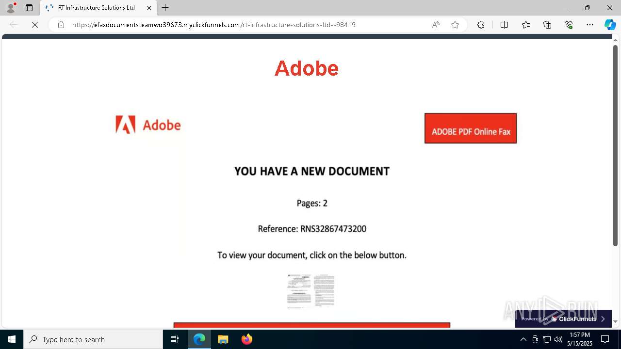Launch Firefox from the taskbar

pos(246,339)
